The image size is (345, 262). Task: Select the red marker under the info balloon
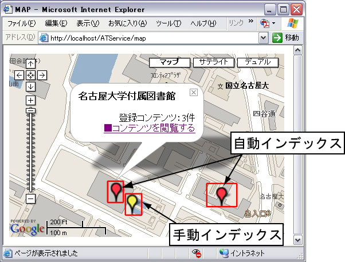116,192
